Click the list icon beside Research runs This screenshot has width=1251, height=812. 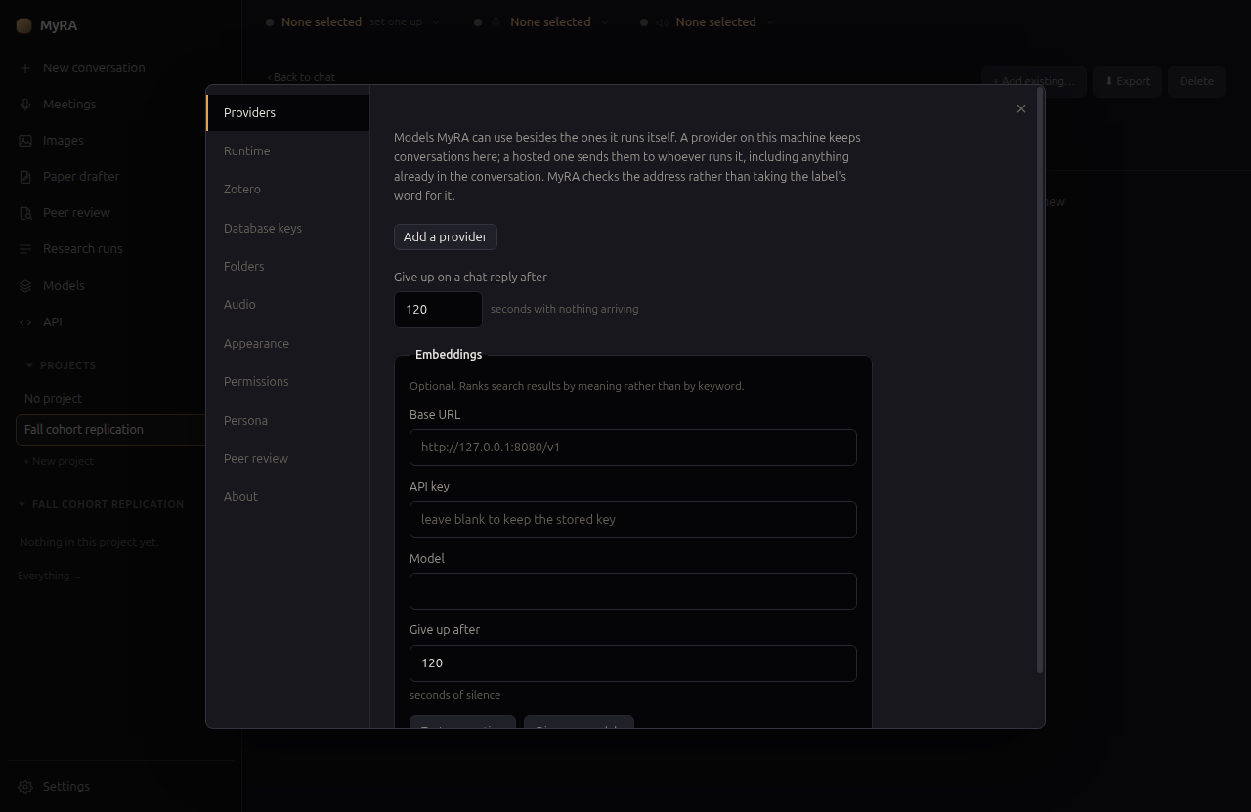25,249
